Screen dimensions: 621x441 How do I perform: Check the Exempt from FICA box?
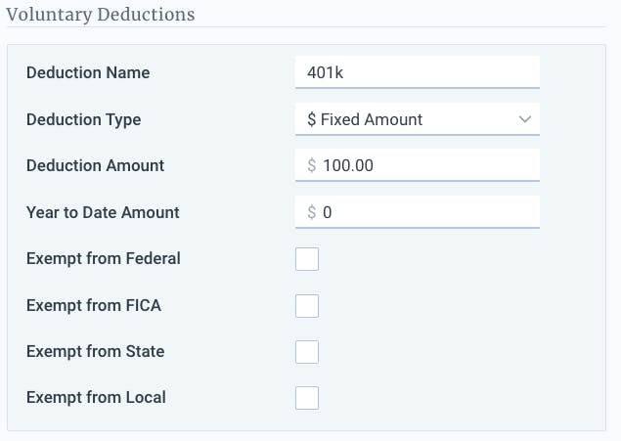307,306
